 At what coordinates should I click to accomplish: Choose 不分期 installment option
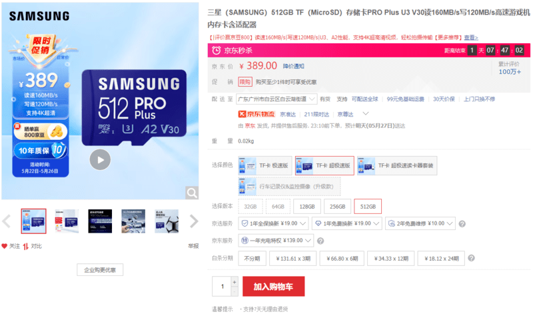click(252, 259)
